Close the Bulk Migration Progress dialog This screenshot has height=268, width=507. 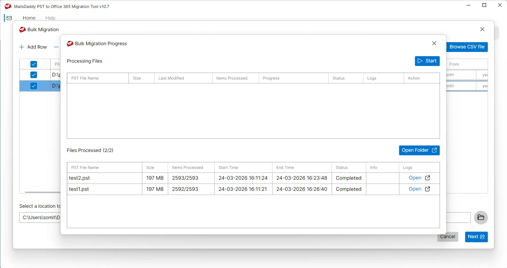[434, 43]
